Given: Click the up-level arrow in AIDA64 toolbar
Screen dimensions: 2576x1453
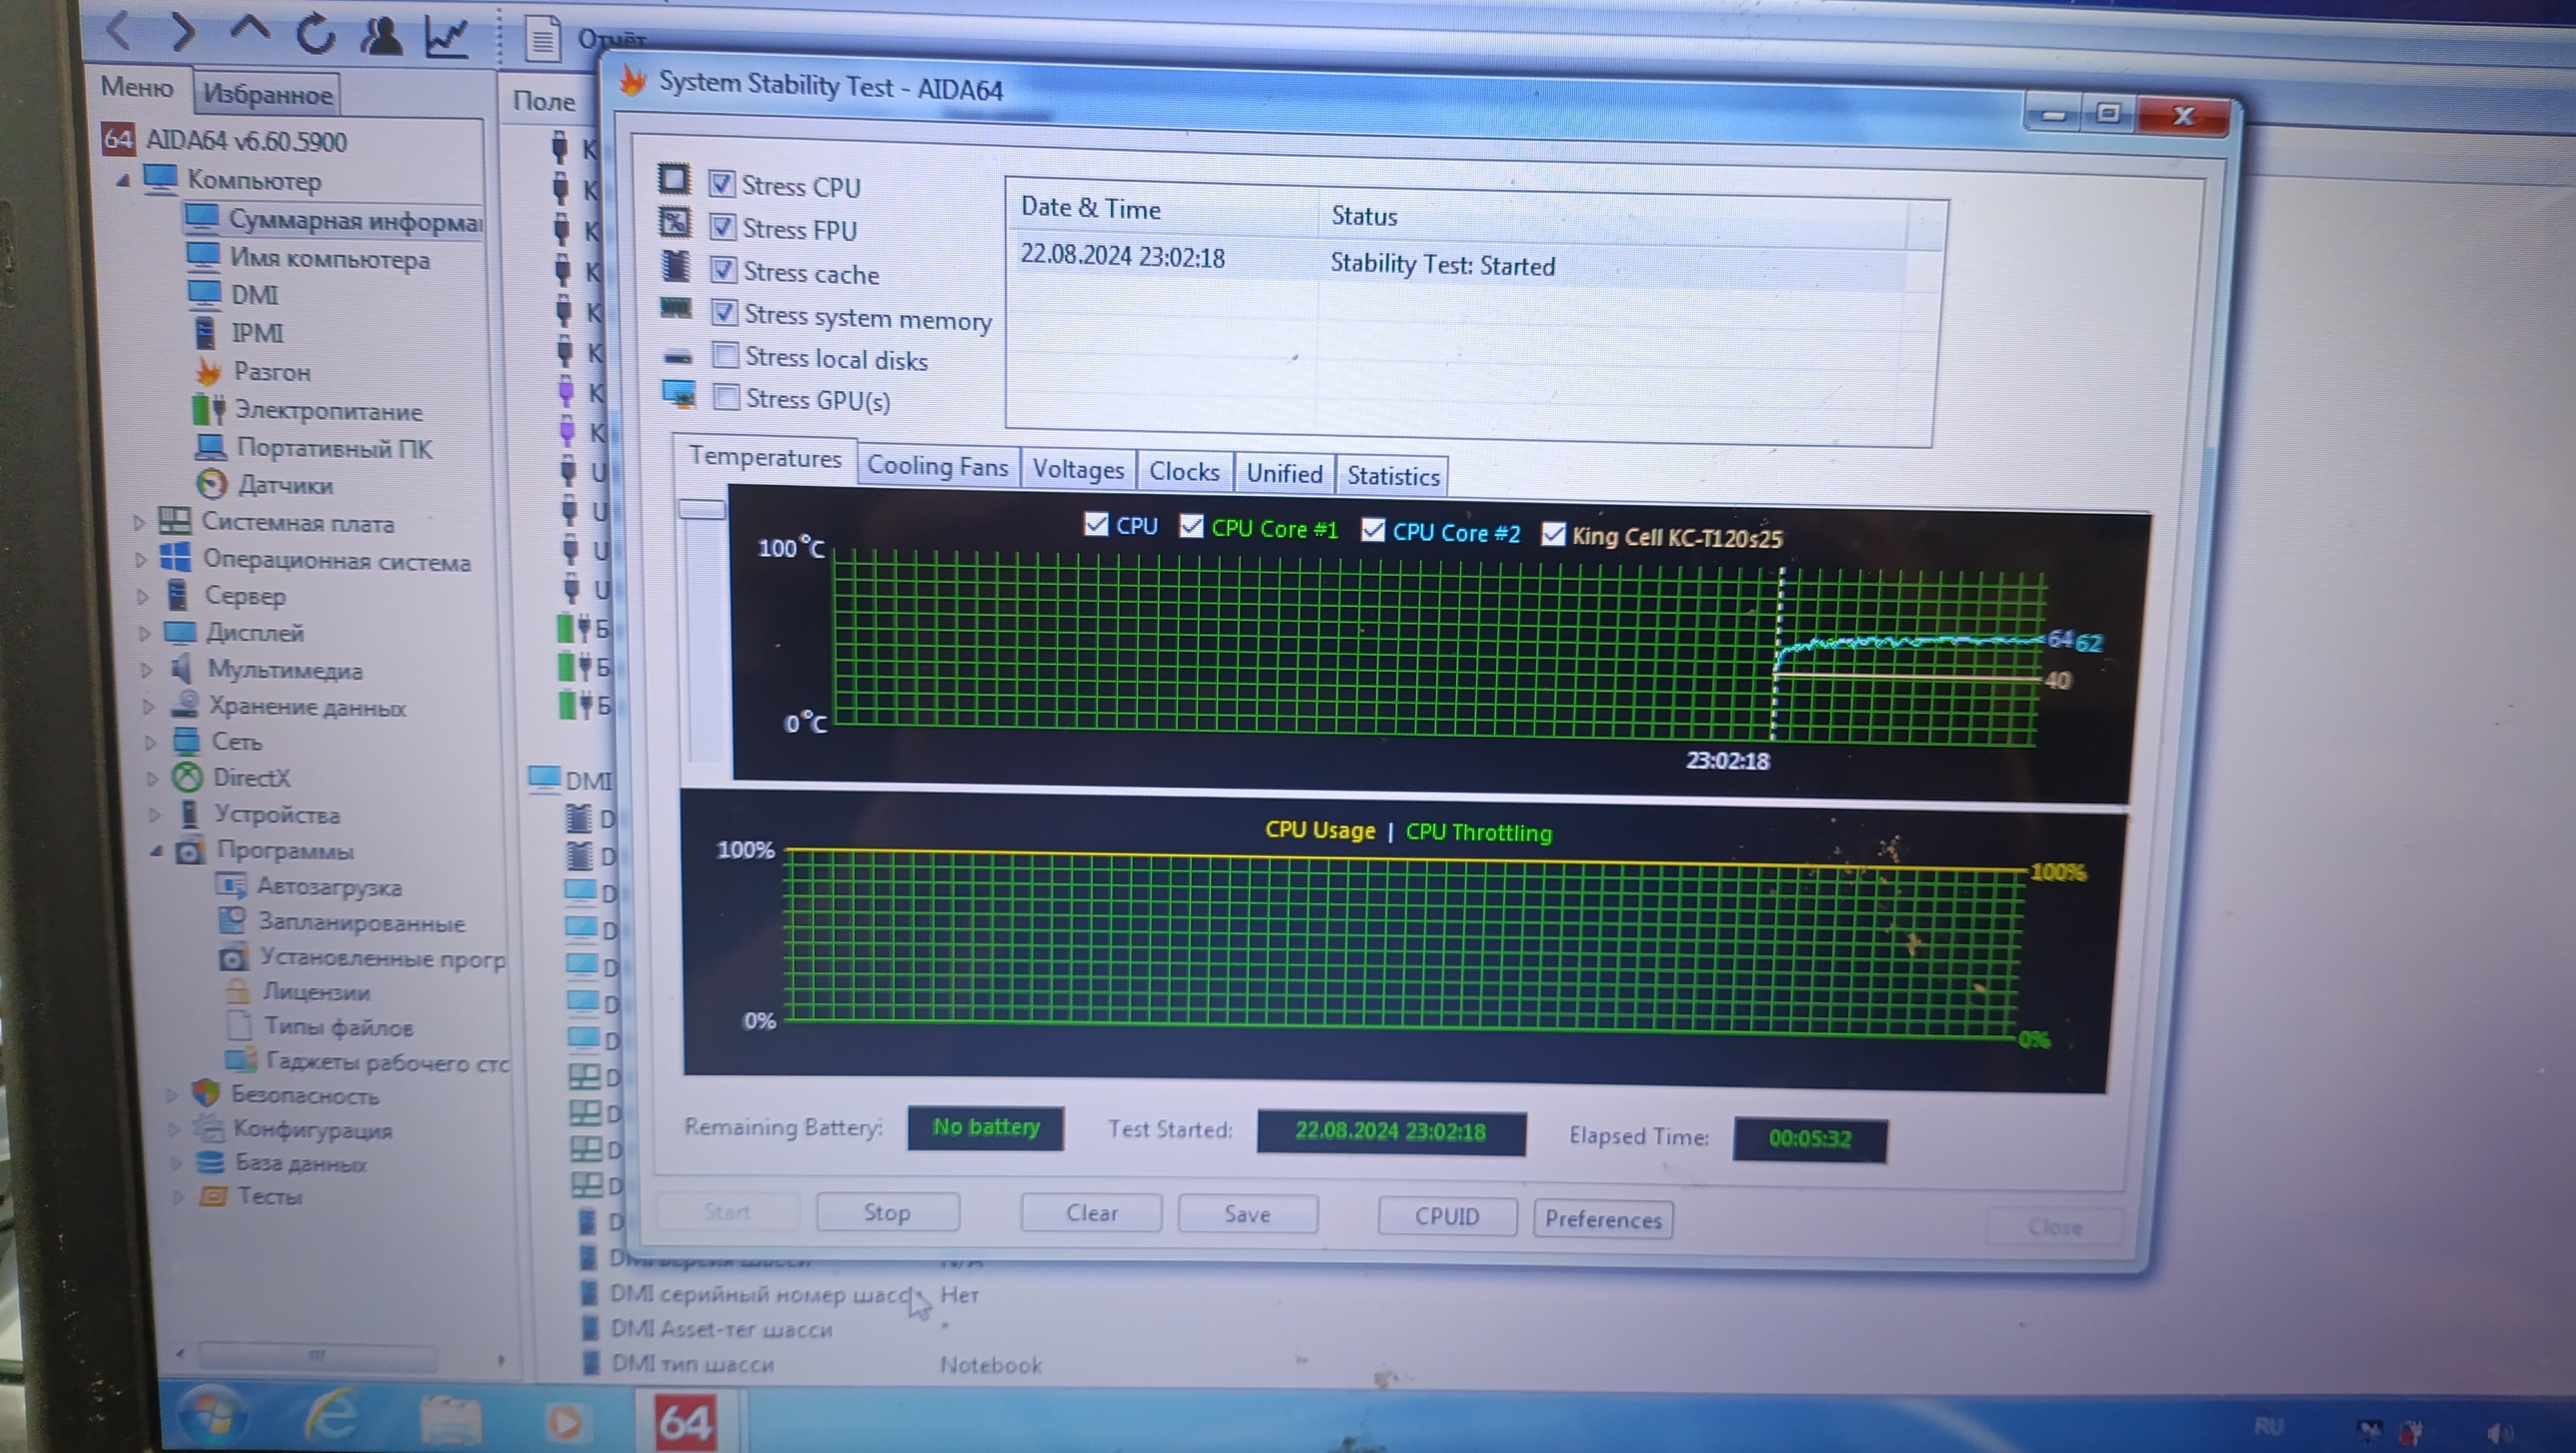Looking at the screenshot, I should [249, 28].
